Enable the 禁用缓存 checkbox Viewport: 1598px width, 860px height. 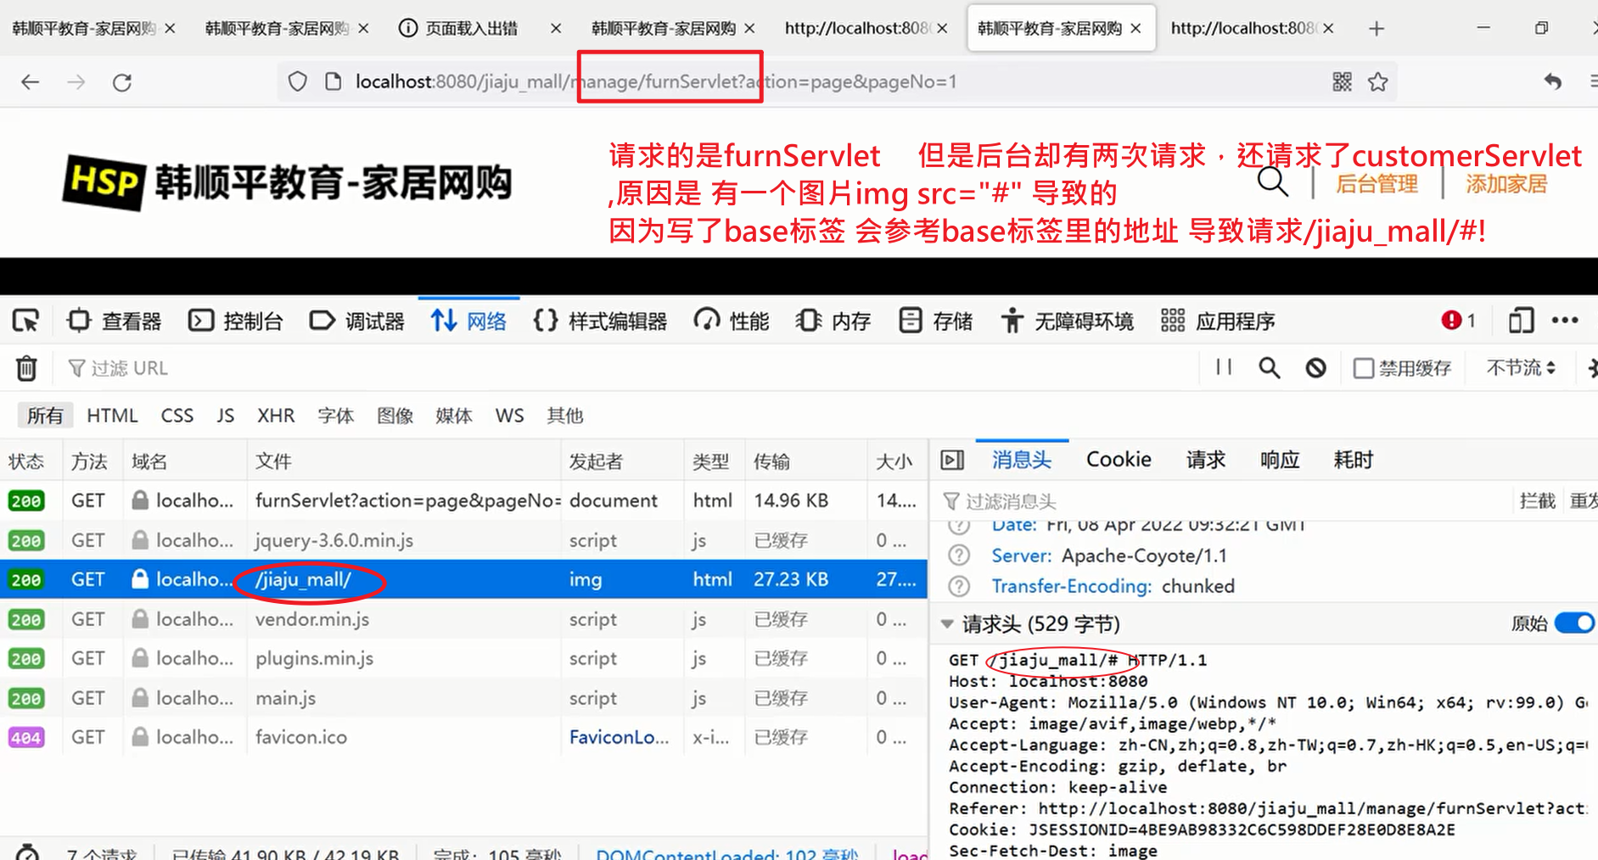point(1363,368)
